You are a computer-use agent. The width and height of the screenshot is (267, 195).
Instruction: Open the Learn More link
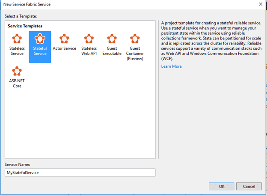coord(171,66)
